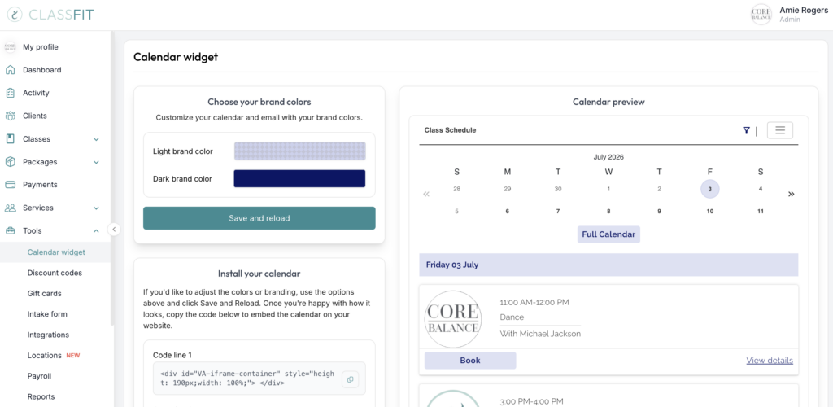Expand the Classes submenu chevron
The width and height of the screenshot is (833, 407).
(x=96, y=139)
